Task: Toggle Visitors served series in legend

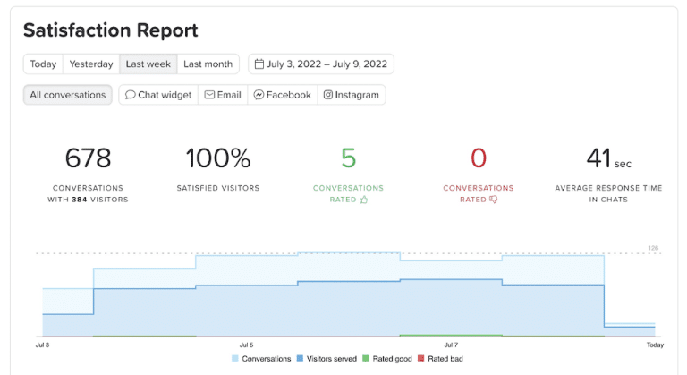Action: pyautogui.click(x=327, y=358)
